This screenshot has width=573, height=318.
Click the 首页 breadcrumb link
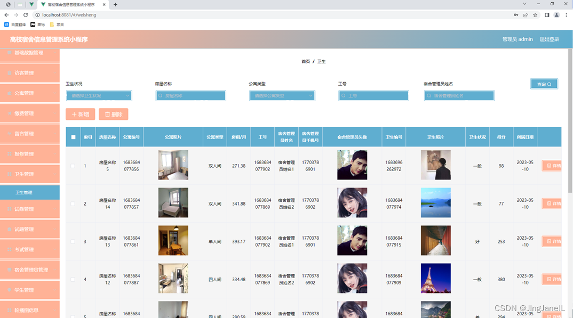click(x=306, y=62)
